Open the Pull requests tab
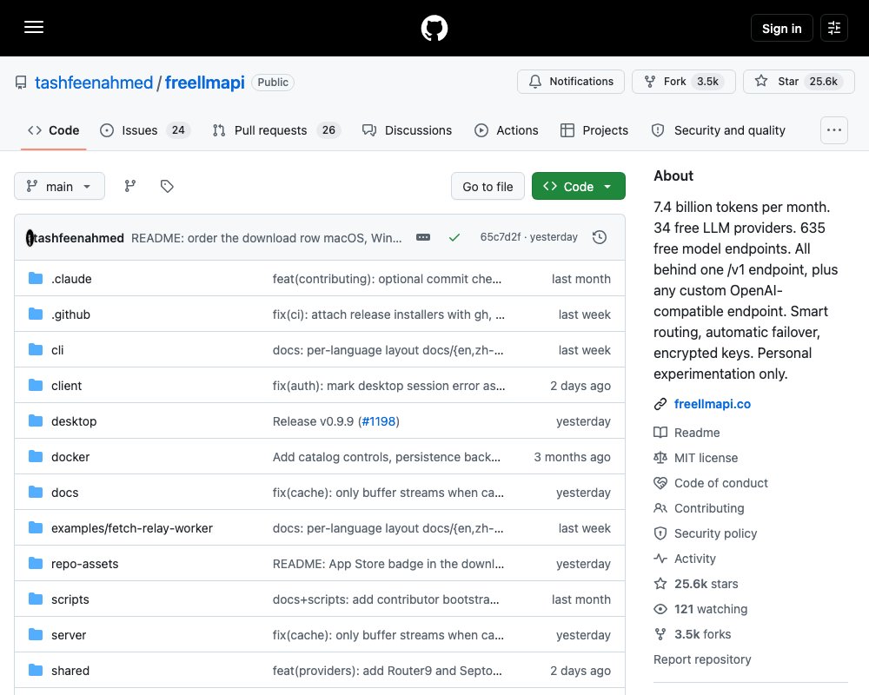This screenshot has height=695, width=869. [276, 130]
